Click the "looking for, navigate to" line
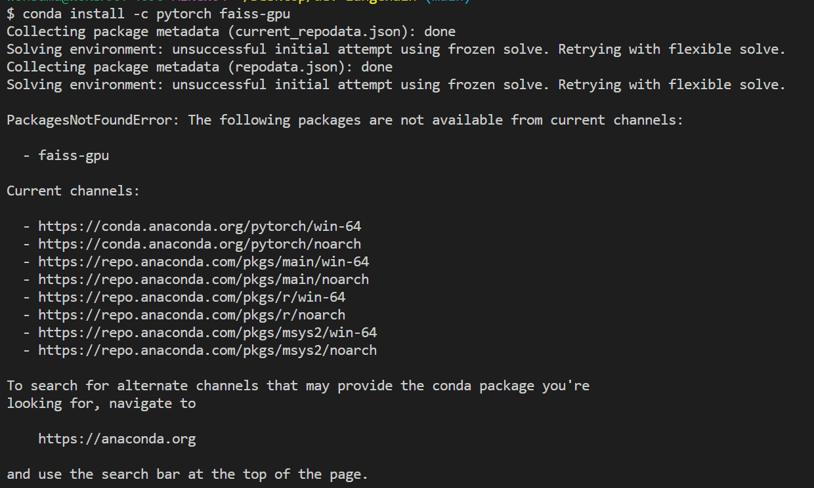This screenshot has width=814, height=488. pyautogui.click(x=101, y=403)
